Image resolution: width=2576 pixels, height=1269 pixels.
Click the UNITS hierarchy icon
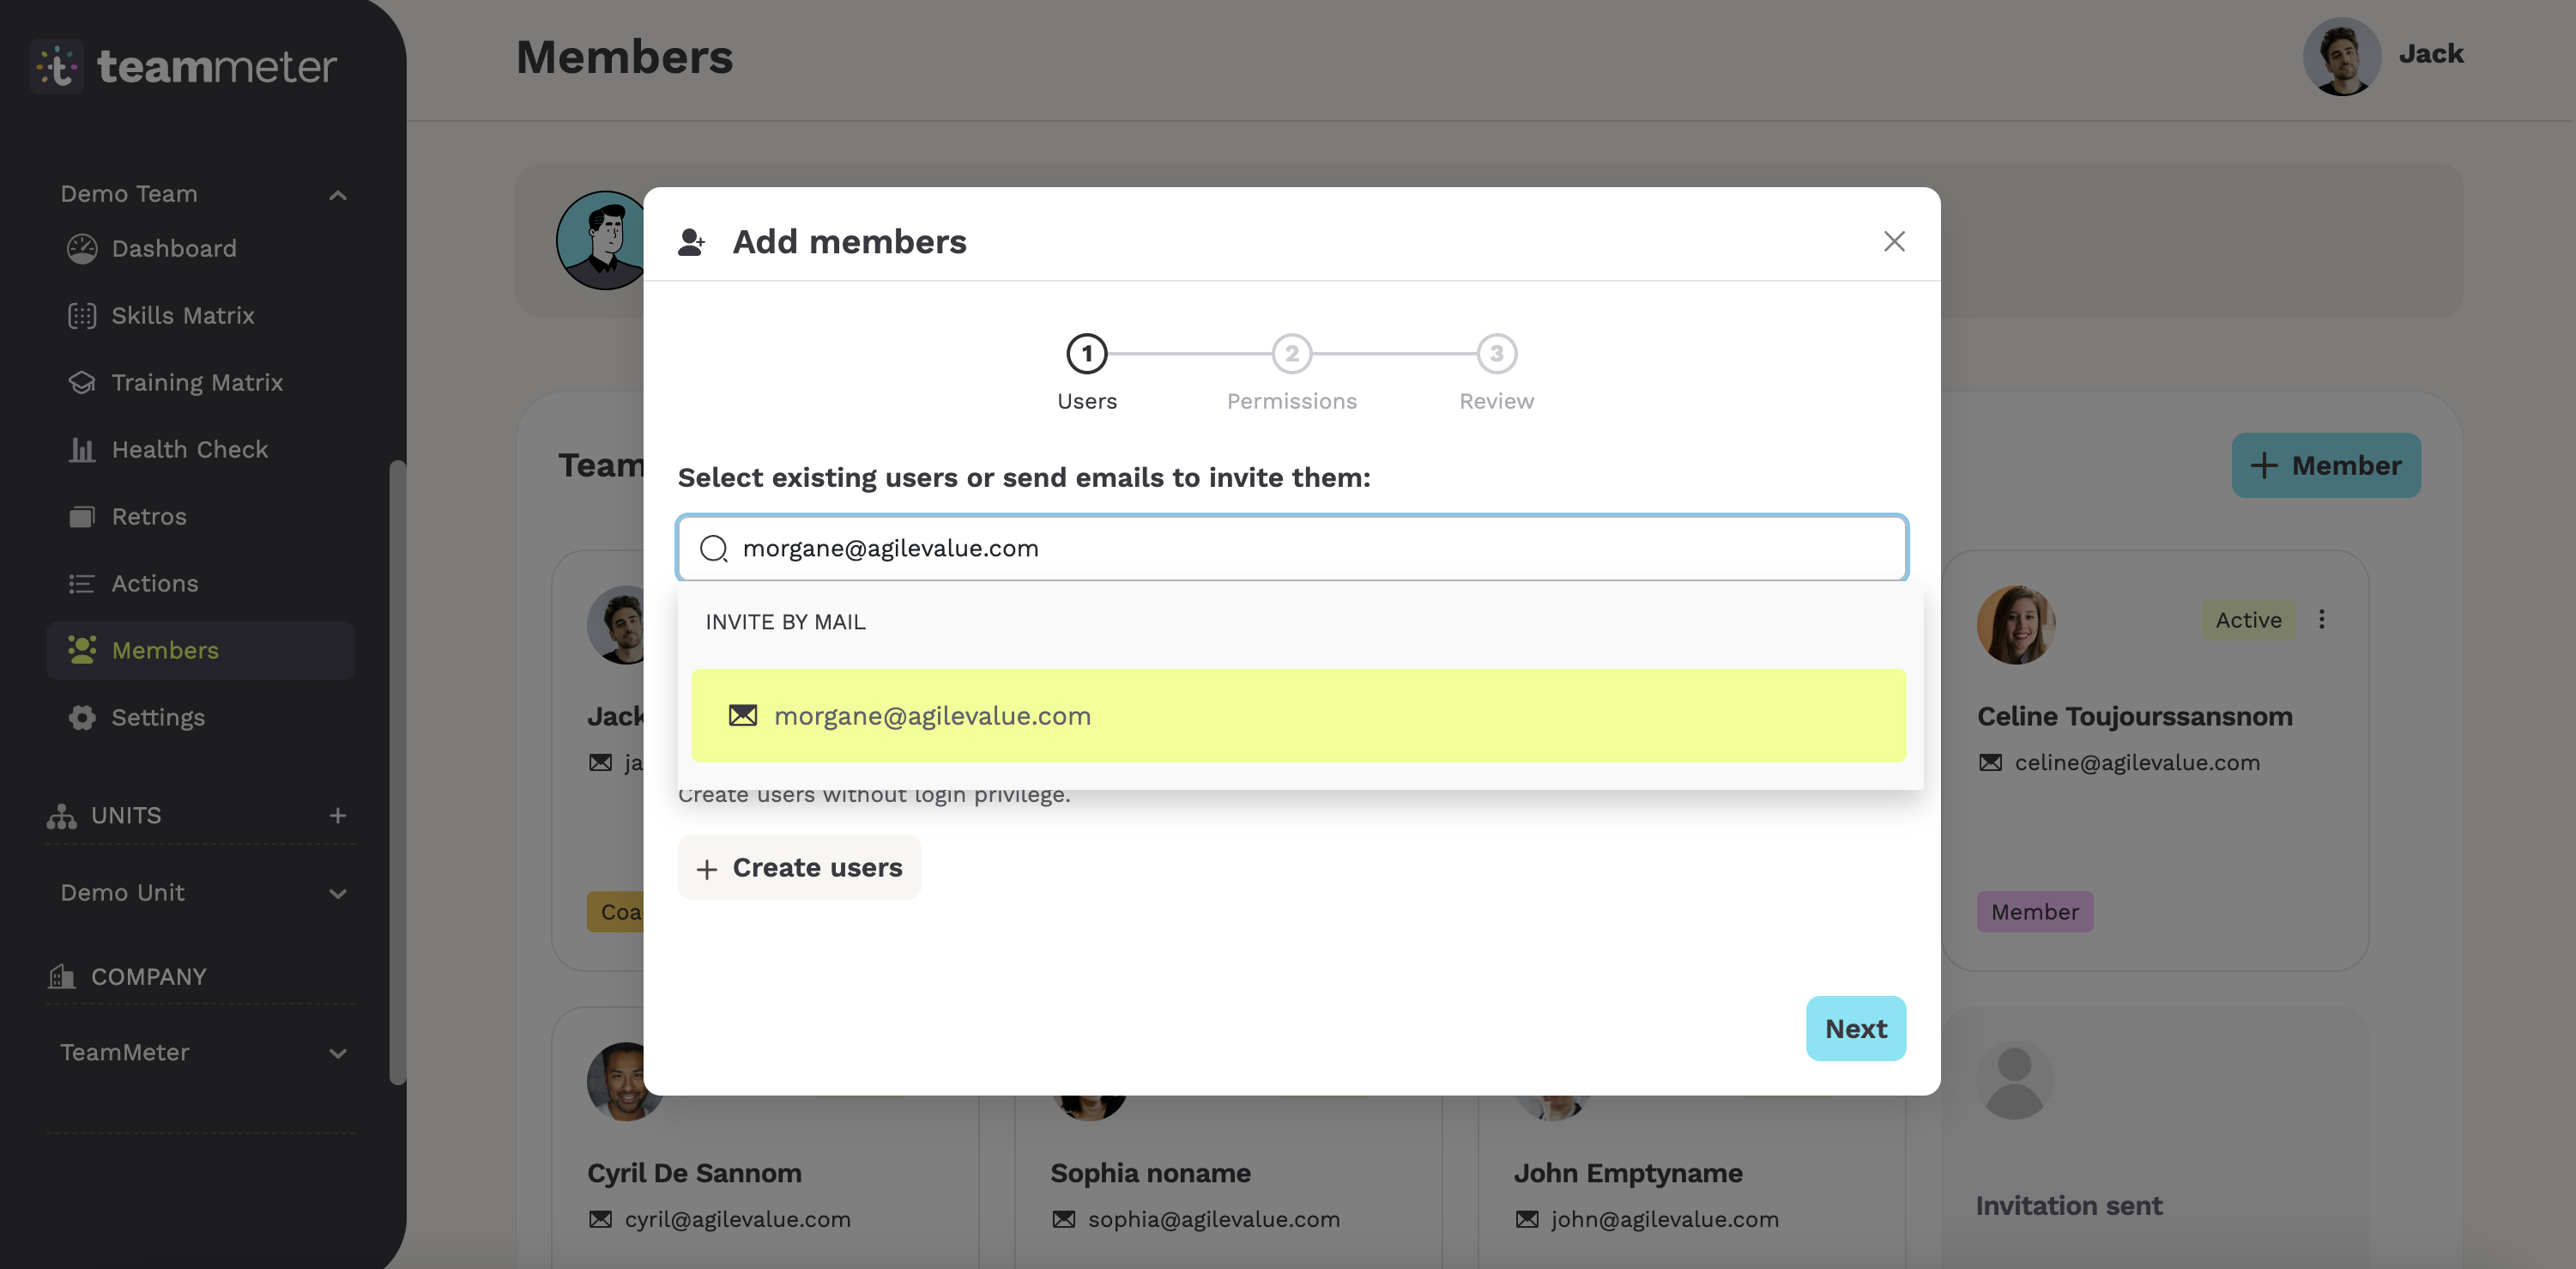61,816
